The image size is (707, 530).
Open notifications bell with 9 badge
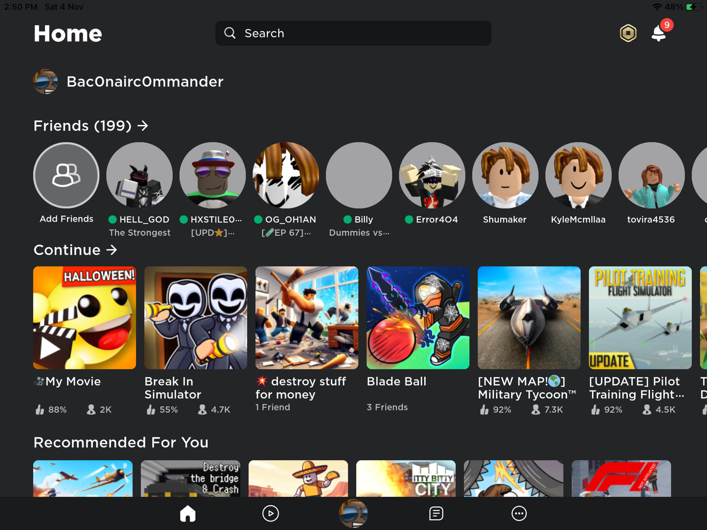pos(658,33)
